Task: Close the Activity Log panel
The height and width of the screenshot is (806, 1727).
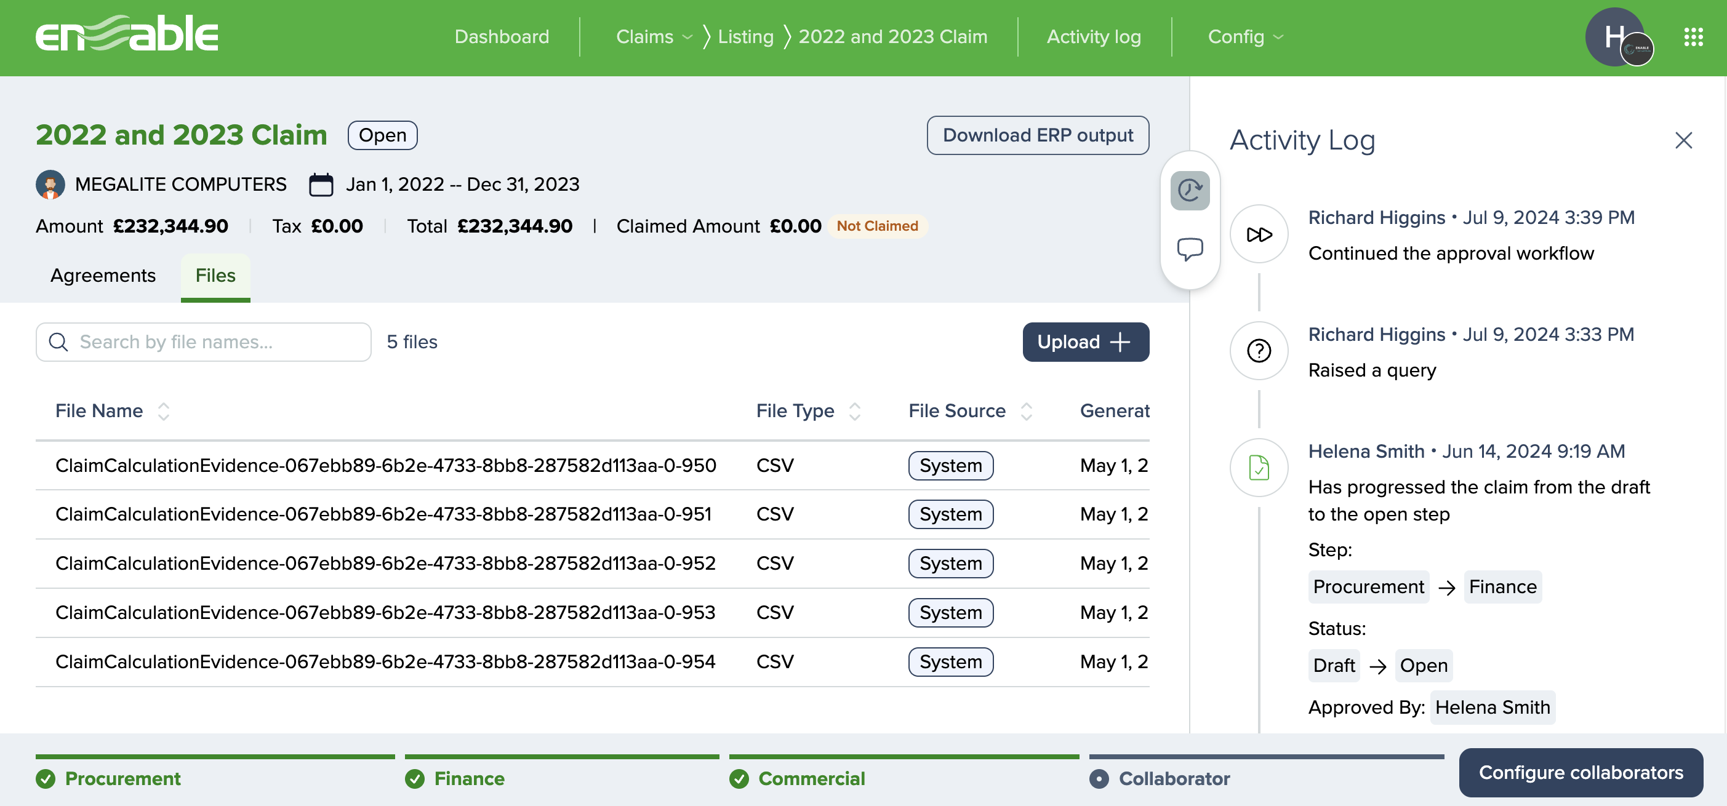Action: click(1683, 140)
